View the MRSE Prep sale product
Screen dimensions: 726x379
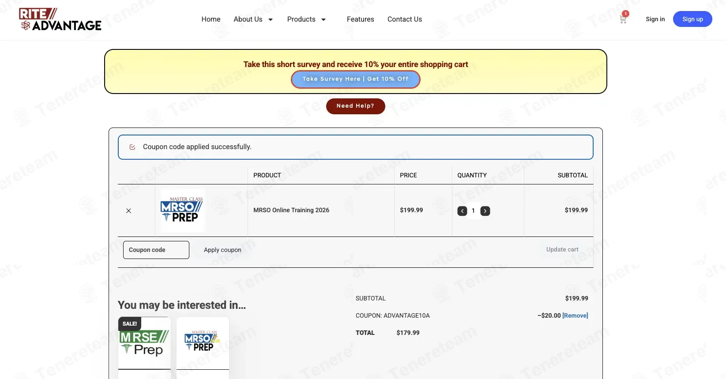tap(144, 343)
